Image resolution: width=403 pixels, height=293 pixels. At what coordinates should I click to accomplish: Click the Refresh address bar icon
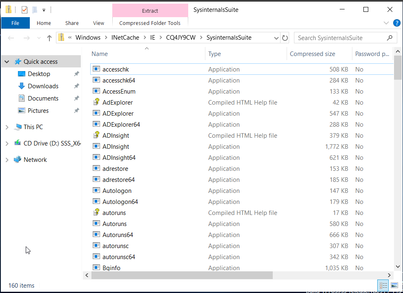coord(285,38)
